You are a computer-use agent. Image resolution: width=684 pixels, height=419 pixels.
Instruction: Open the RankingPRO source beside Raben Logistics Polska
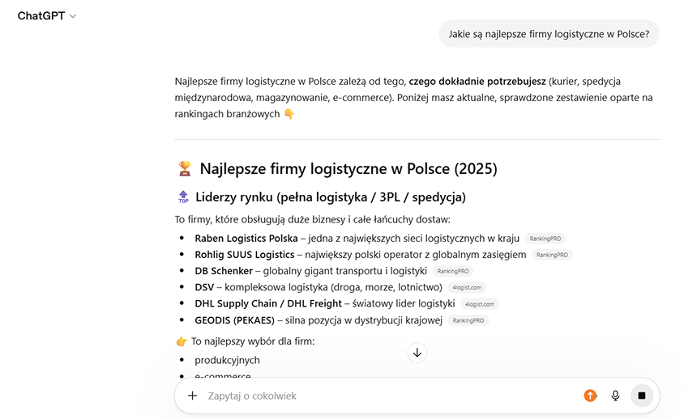pos(545,239)
